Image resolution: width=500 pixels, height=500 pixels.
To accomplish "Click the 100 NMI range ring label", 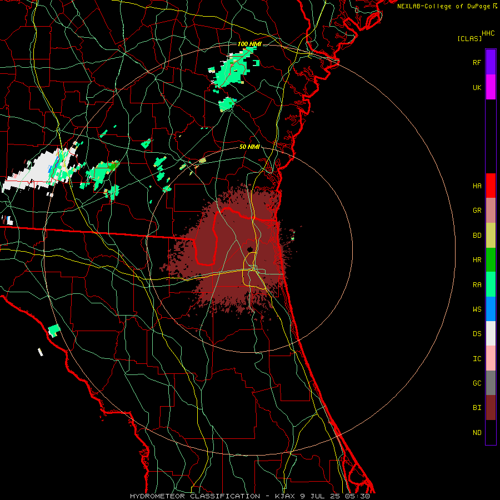I will (249, 44).
